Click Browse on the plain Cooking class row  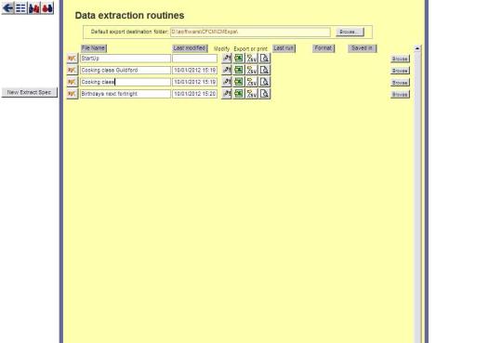click(x=400, y=83)
